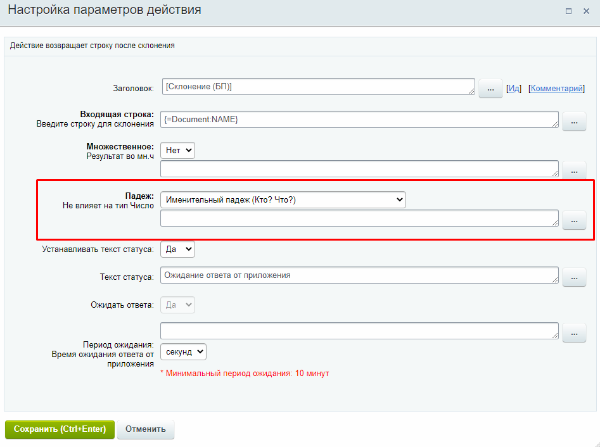Click the "..." button beside the Входящая строка field
The height and width of the screenshot is (447, 600).
pos(574,121)
